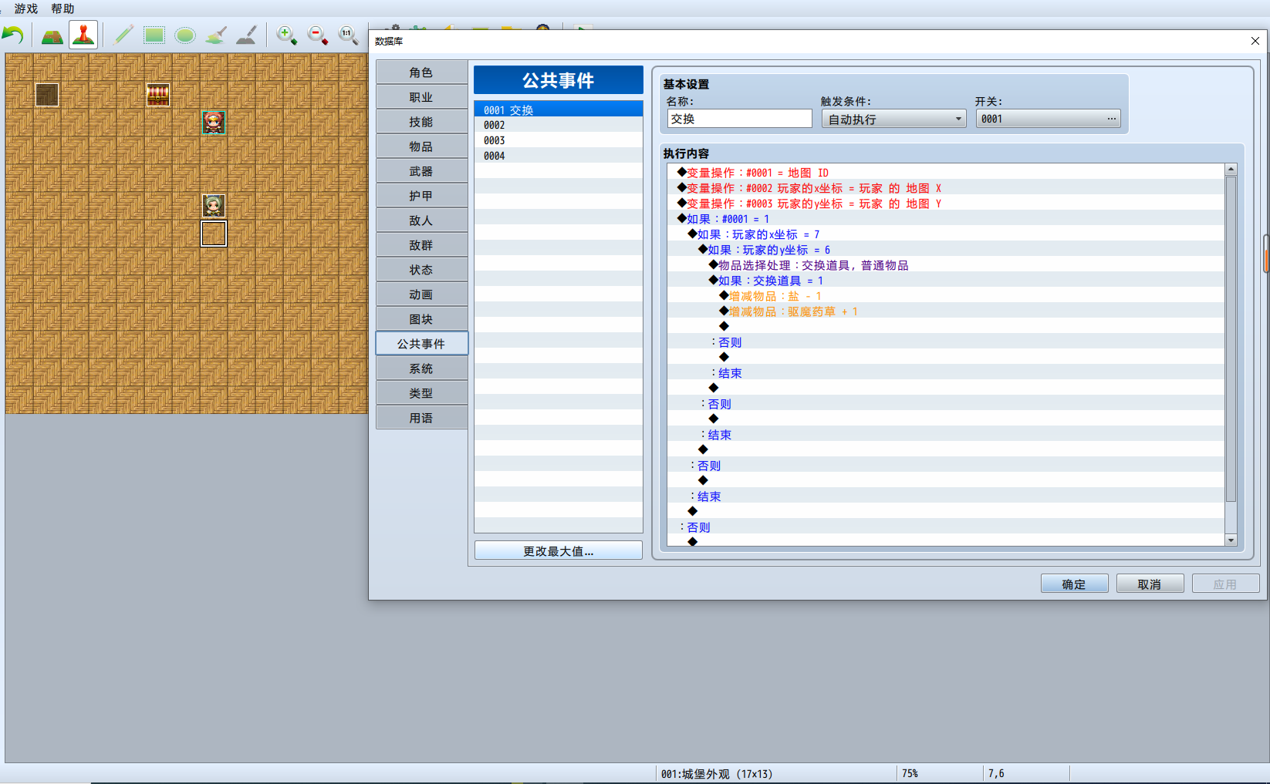Select common event 0003 in the list
The width and height of the screenshot is (1270, 784).
click(x=559, y=140)
